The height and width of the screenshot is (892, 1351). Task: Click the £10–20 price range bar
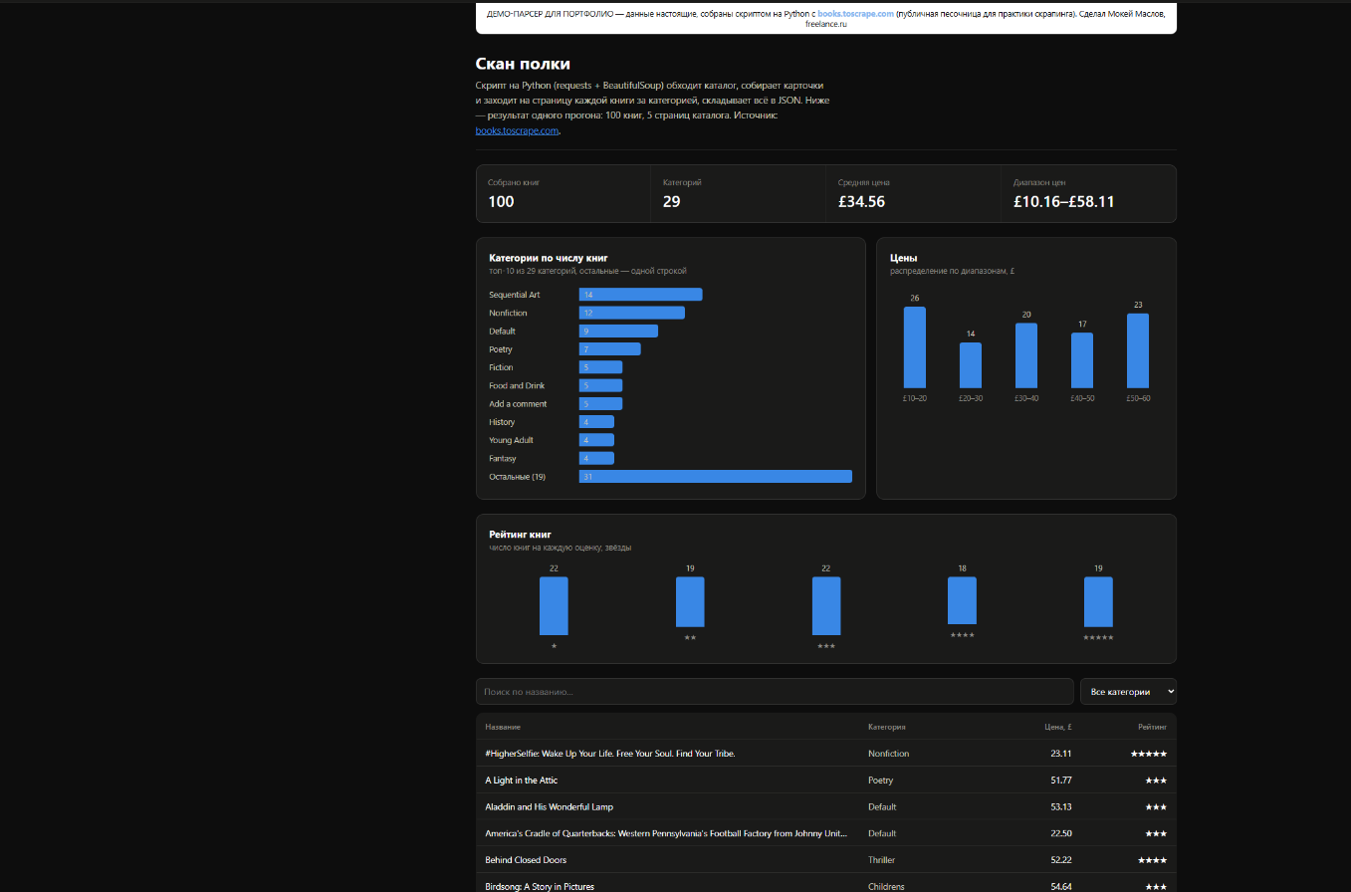pos(915,347)
